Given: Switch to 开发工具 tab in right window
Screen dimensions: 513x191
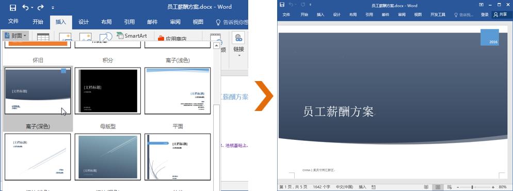Looking at the screenshot, I should coord(438,15).
